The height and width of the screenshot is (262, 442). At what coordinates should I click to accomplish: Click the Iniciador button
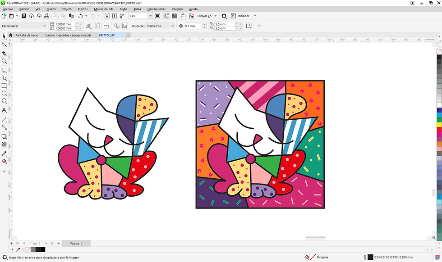tap(240, 16)
